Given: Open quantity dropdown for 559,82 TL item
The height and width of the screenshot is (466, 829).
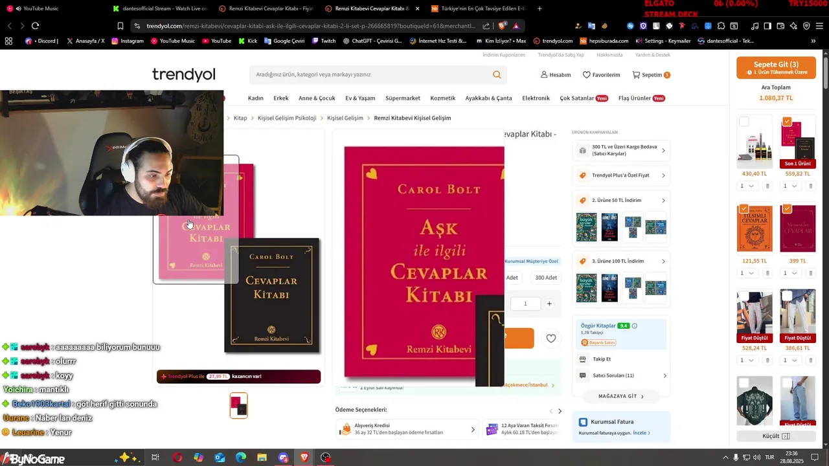Looking at the screenshot, I should (x=789, y=186).
